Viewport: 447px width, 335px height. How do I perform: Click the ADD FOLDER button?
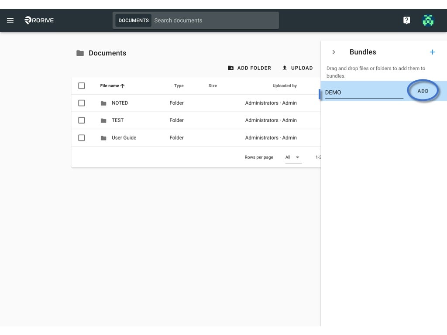pos(250,68)
